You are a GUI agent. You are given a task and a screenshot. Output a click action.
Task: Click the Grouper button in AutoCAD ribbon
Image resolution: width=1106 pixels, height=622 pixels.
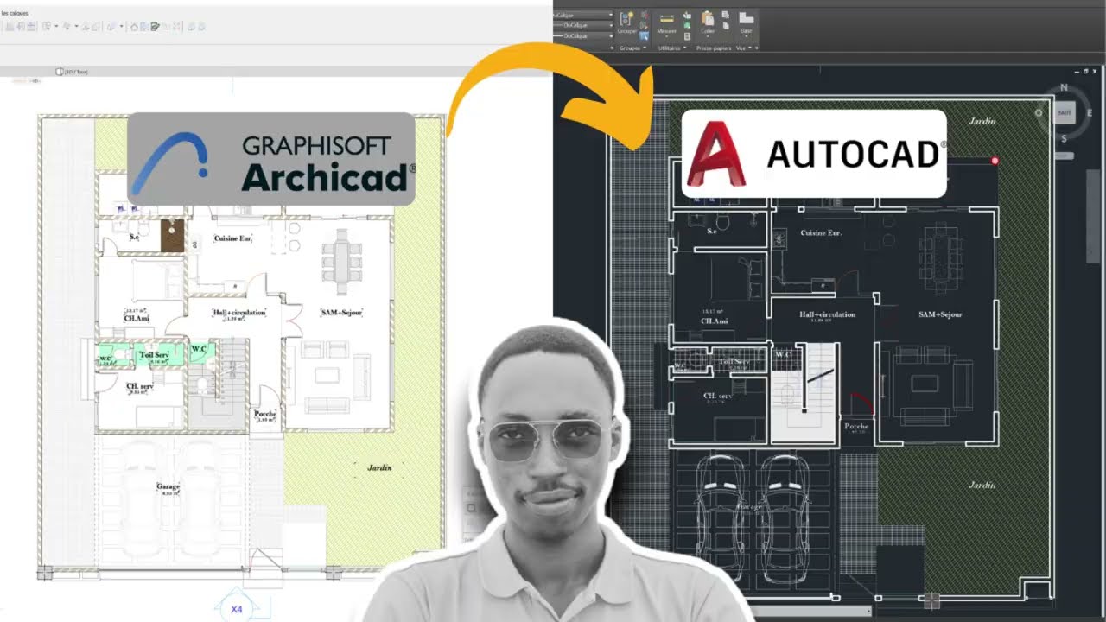click(626, 23)
